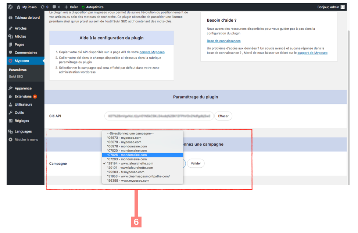Screen dimensions: 358x233
Task: Choose 156355 - www.myposeo.com campaign
Action: coord(143,181)
